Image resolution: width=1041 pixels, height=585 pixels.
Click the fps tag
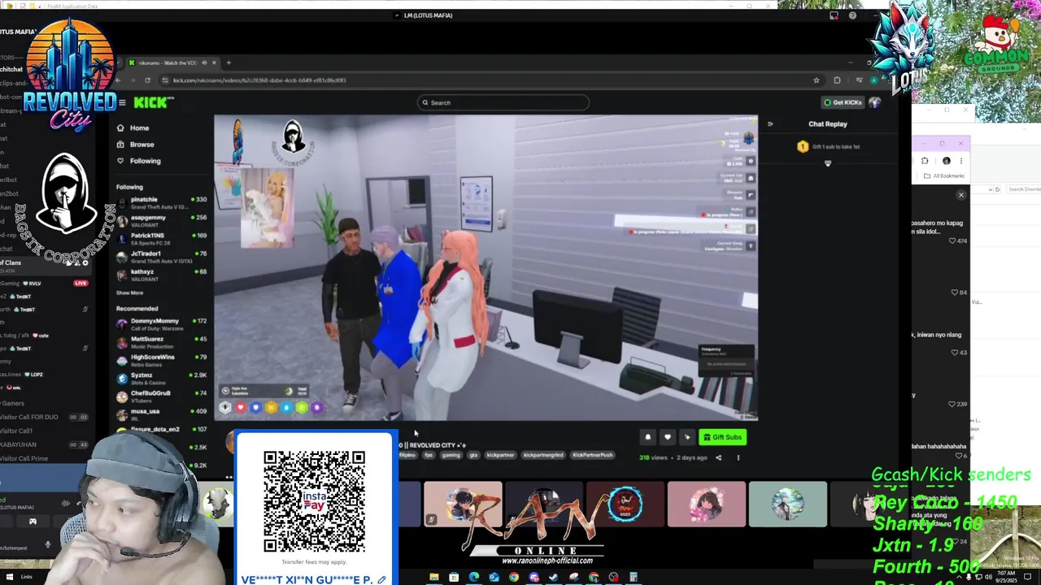pyautogui.click(x=429, y=455)
